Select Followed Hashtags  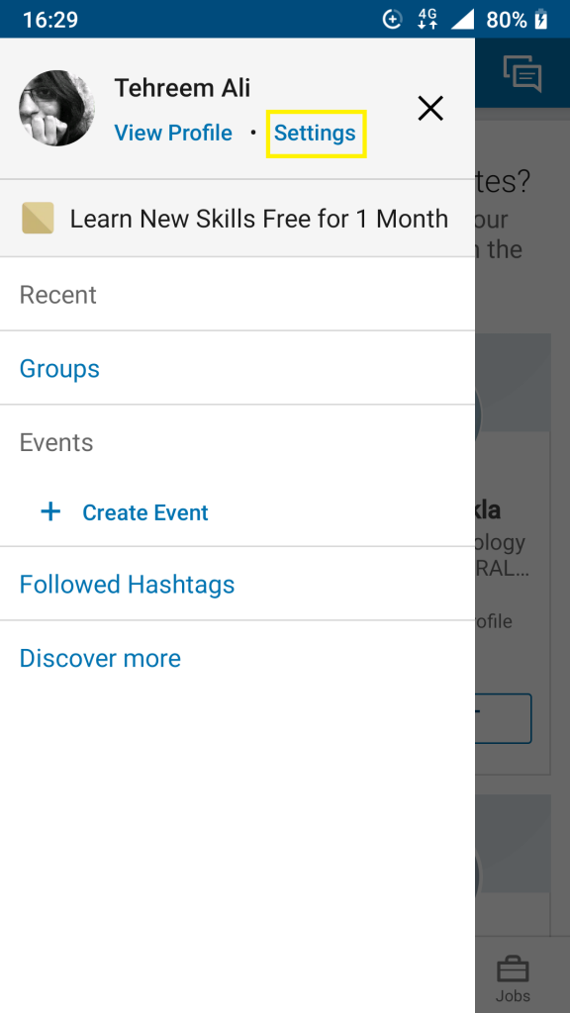pyautogui.click(x=127, y=584)
